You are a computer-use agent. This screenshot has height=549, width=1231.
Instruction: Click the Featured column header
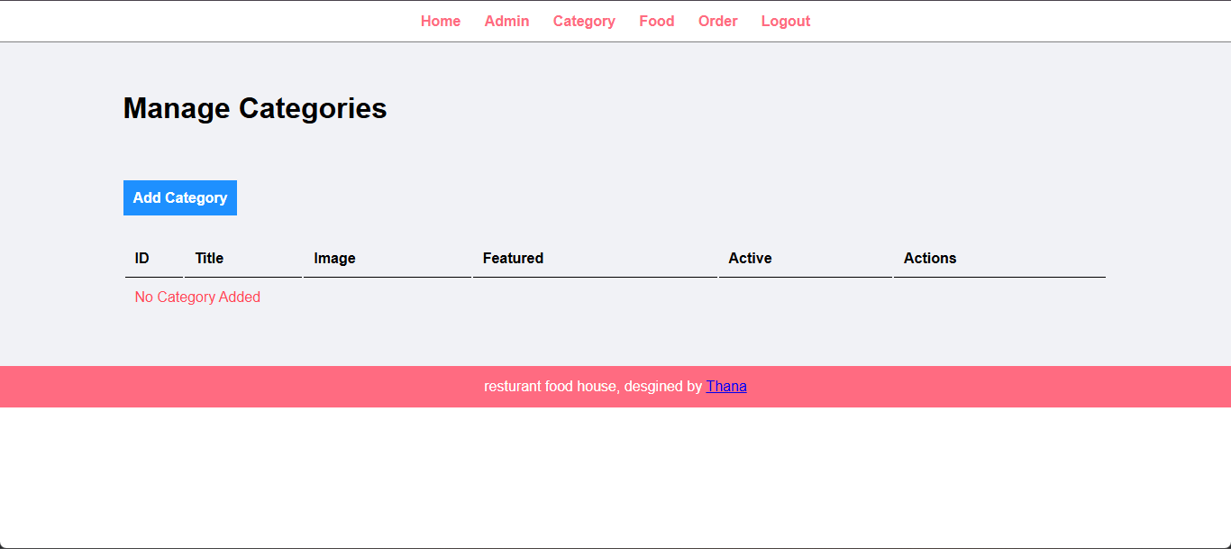(513, 259)
